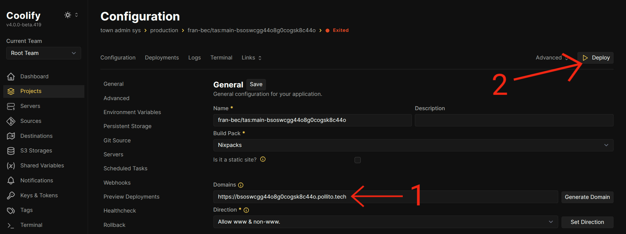Open Healthcheck section
This screenshot has height=234, width=626.
tap(120, 211)
